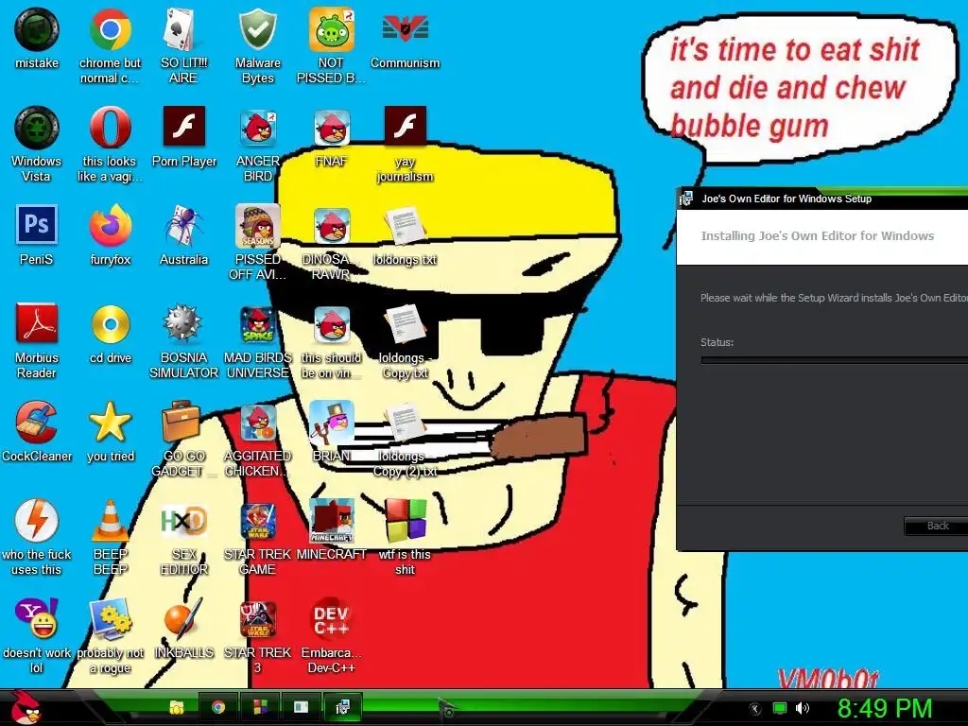Click the 'Status:' label in setup

pyautogui.click(x=717, y=342)
